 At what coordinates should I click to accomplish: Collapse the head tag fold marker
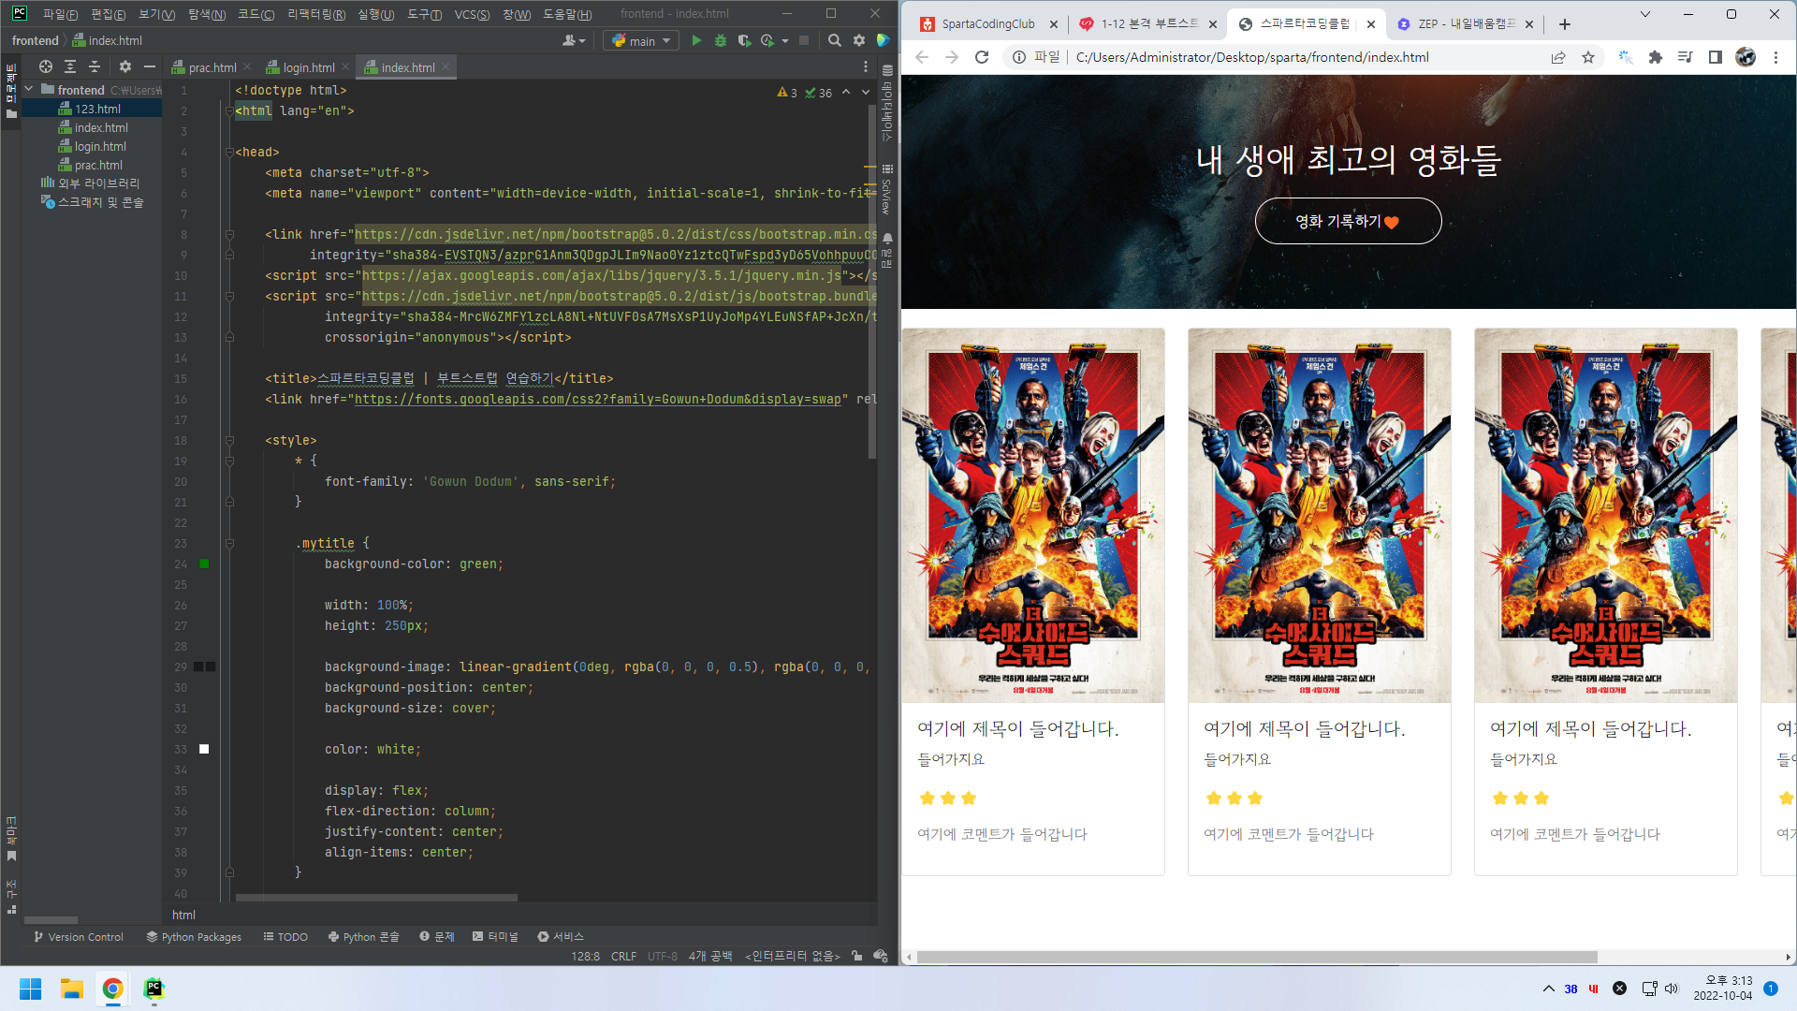(x=228, y=152)
